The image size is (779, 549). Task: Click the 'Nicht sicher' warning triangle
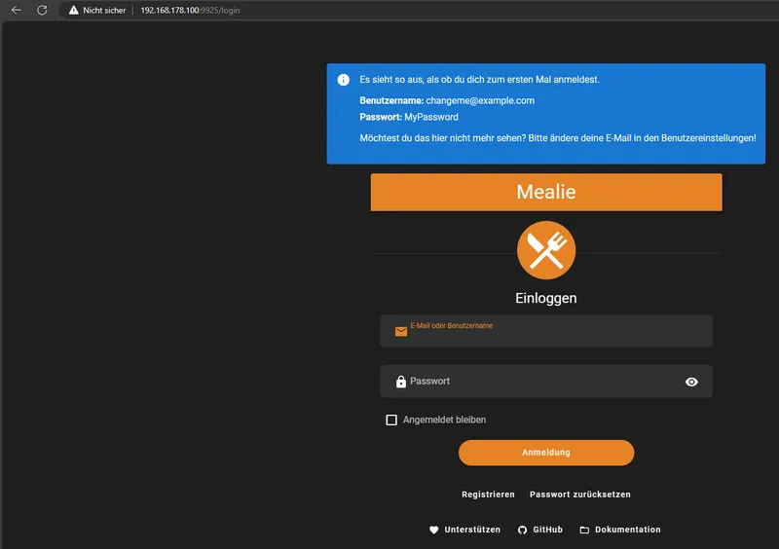73,10
